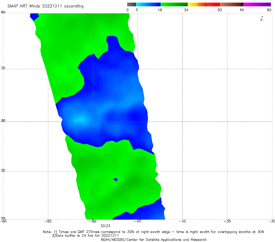The height and width of the screenshot is (242, 275).
Task: Click the color bar label '50'
Action: pos(220,10)
